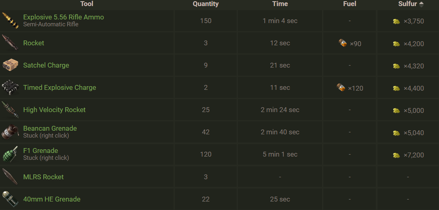Click the F1 Grenade icon
Image resolution: width=439 pixels, height=210 pixels.
[x=10, y=154]
